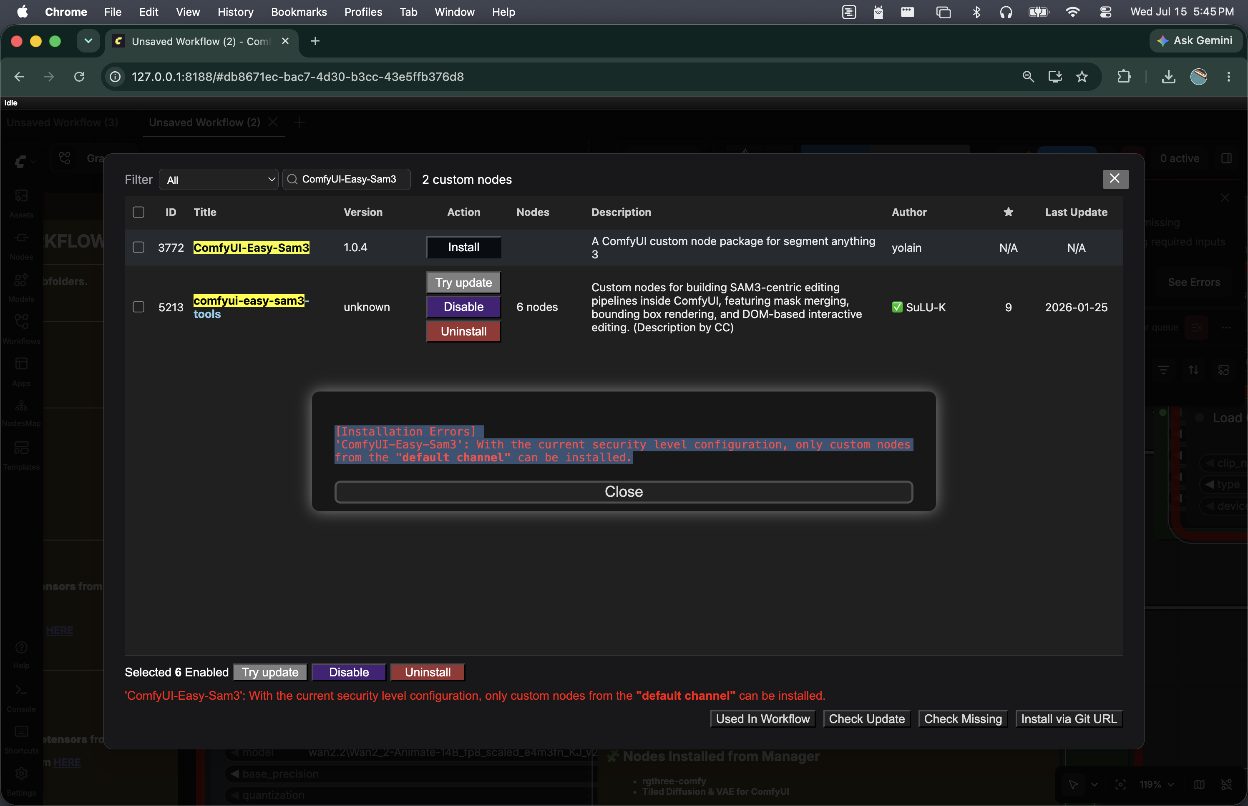Bookmark this page with the star icon
The image size is (1248, 806).
click(x=1082, y=77)
